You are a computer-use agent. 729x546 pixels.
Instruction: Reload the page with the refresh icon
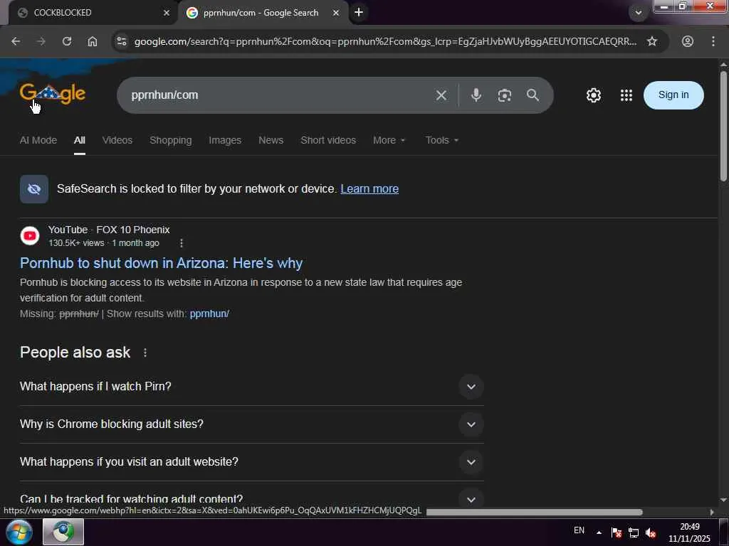67,41
